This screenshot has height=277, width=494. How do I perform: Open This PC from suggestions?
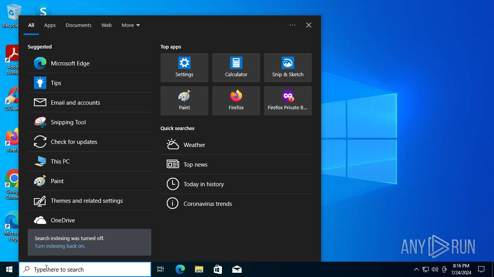pos(90,161)
